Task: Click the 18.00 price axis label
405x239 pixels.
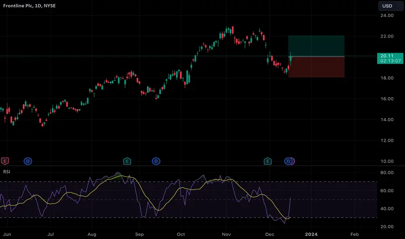Action: point(387,78)
